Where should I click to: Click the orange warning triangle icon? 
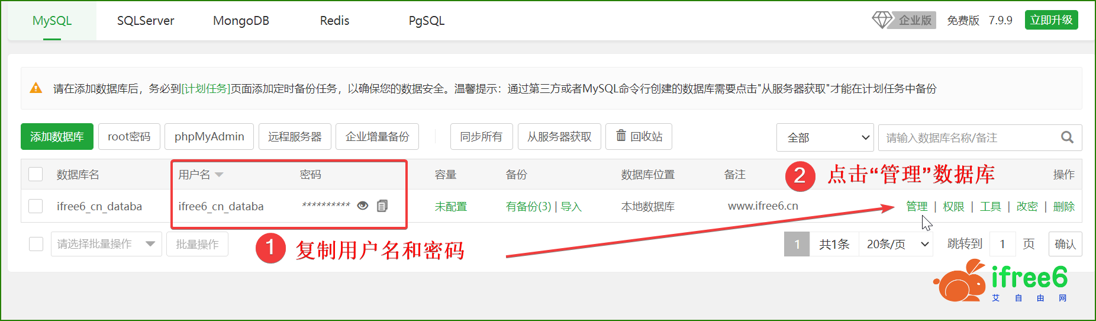[36, 88]
